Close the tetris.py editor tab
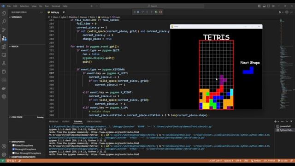295x166 pixels. (64, 12)
